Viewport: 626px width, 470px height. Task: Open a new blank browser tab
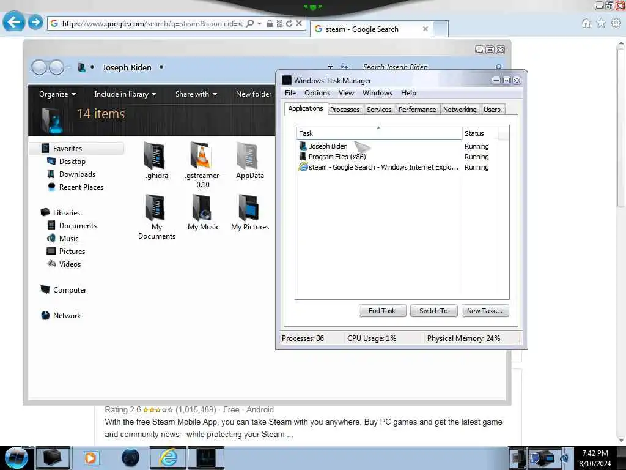[440, 29]
